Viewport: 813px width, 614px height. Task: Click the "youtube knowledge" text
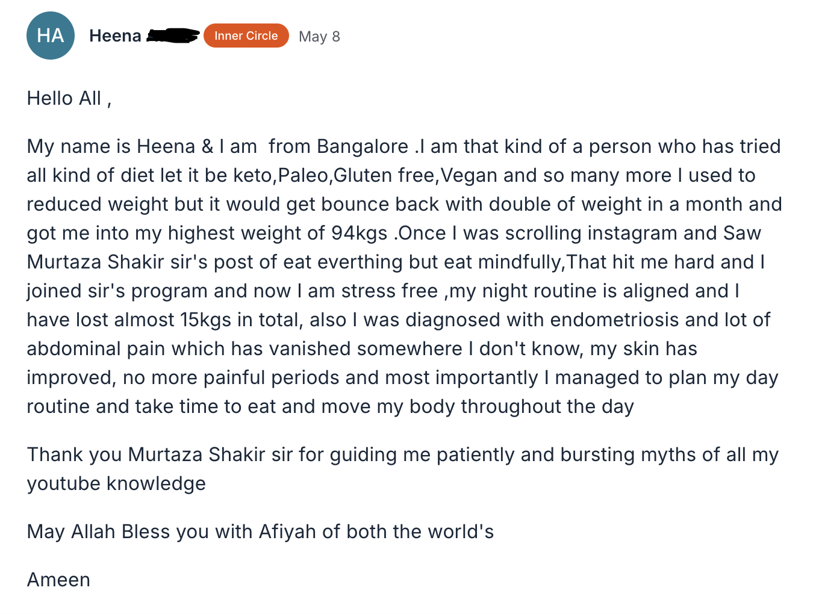116,483
